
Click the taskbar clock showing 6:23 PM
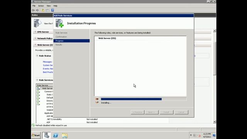coord(207,136)
